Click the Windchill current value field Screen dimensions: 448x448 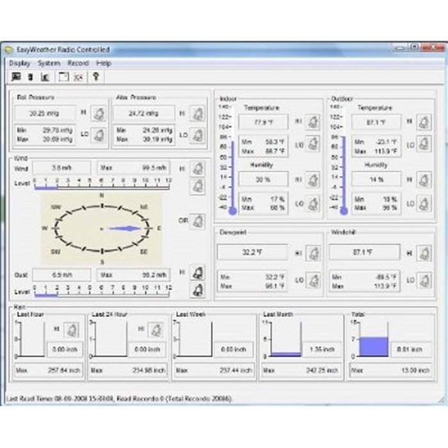tap(364, 252)
